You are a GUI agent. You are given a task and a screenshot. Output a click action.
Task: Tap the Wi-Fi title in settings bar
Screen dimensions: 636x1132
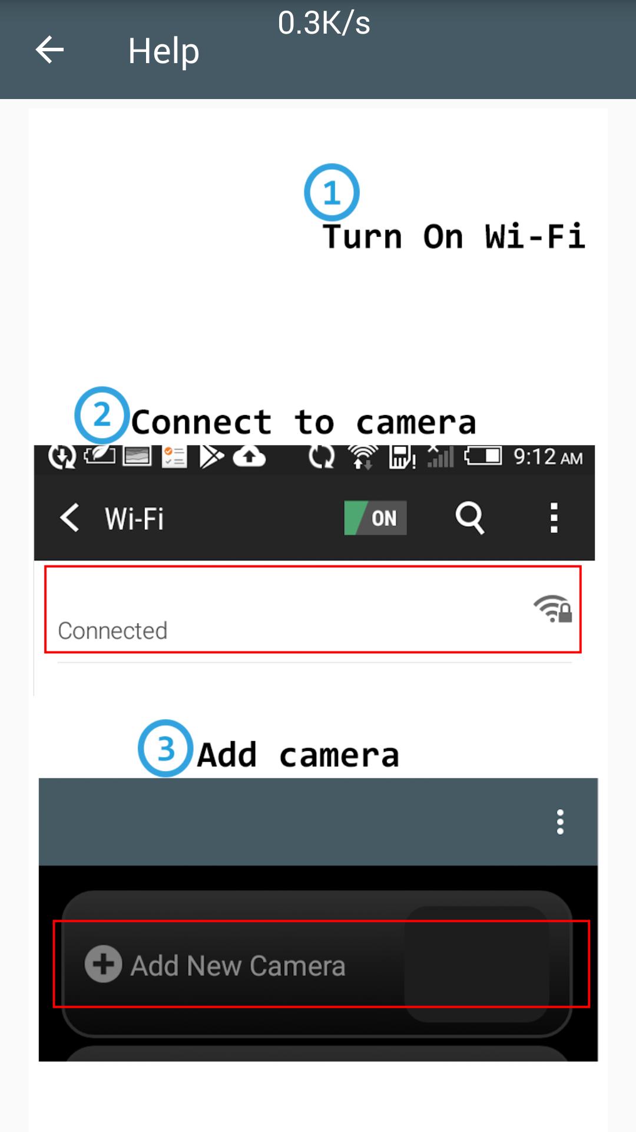coord(134,519)
